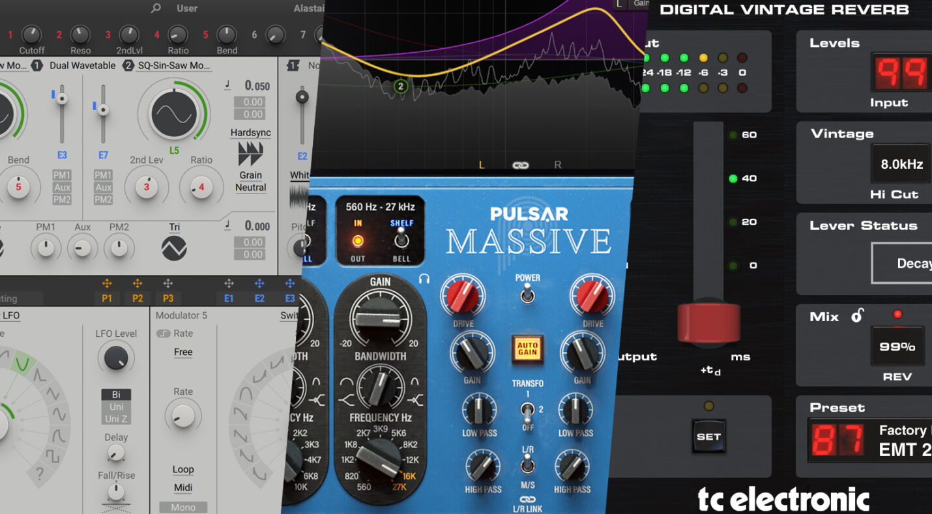Viewport: 932px width, 514px height.
Task: Click the search magnifier icon in the preset browser
Action: click(x=155, y=8)
